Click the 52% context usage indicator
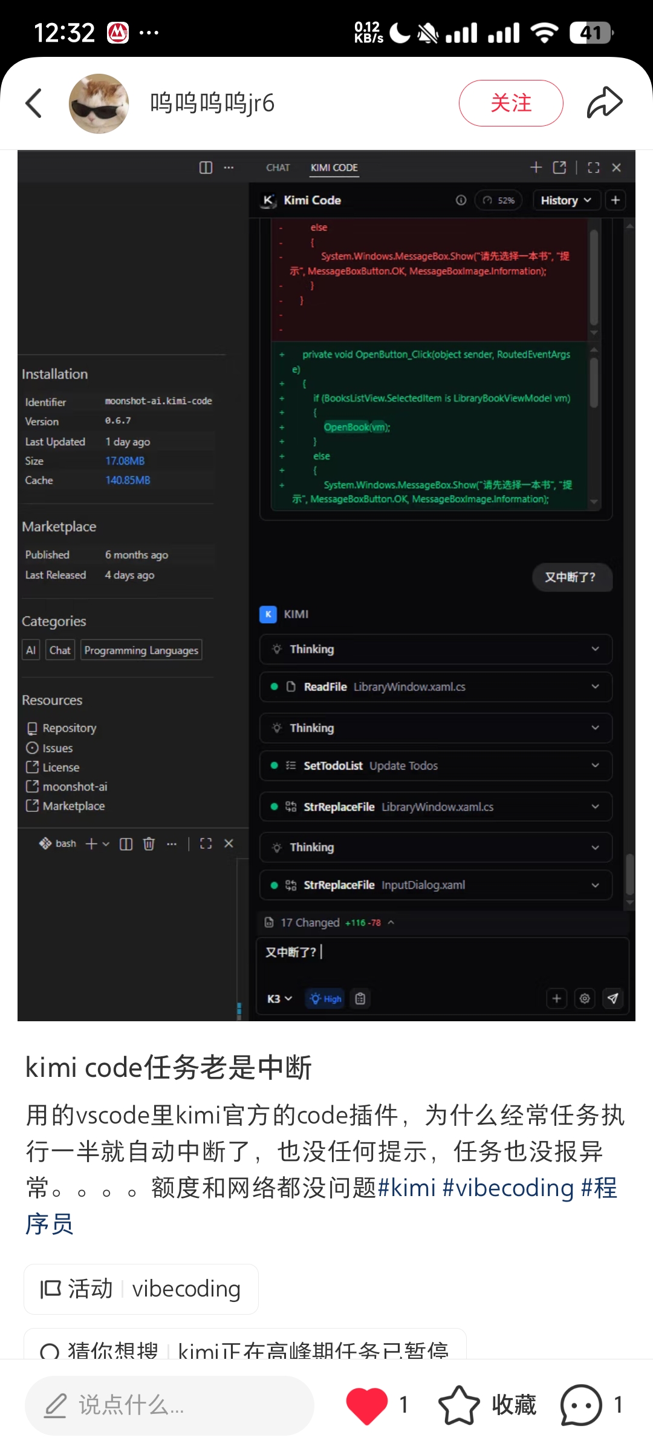 coord(499,200)
